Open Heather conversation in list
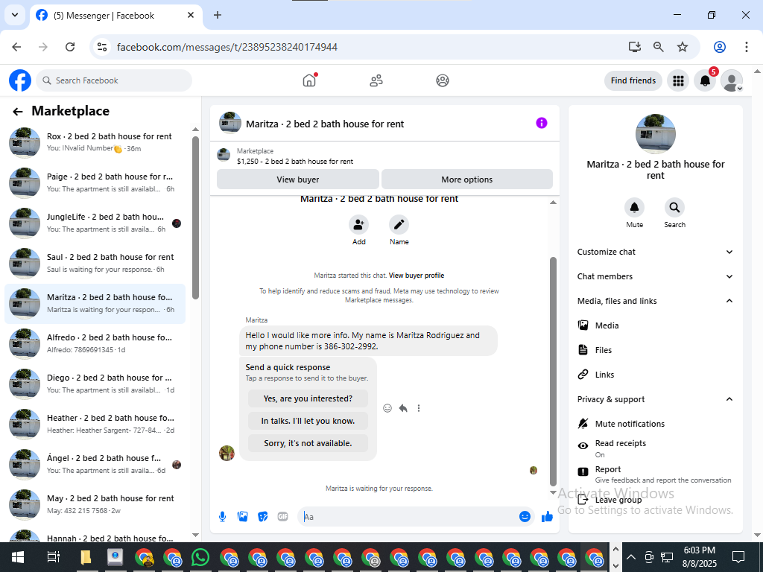This screenshot has height=572, width=763. tap(95, 424)
